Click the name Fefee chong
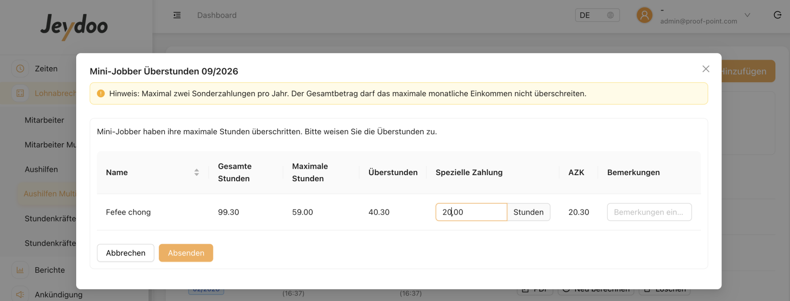 pos(128,212)
